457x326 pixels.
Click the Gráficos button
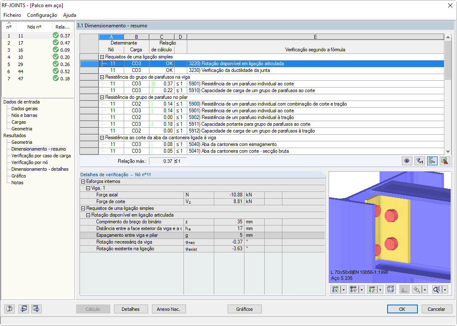point(244,309)
